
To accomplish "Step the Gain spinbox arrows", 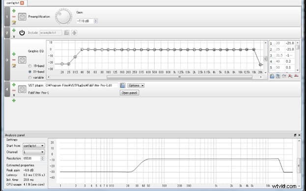I will click(x=96, y=21).
